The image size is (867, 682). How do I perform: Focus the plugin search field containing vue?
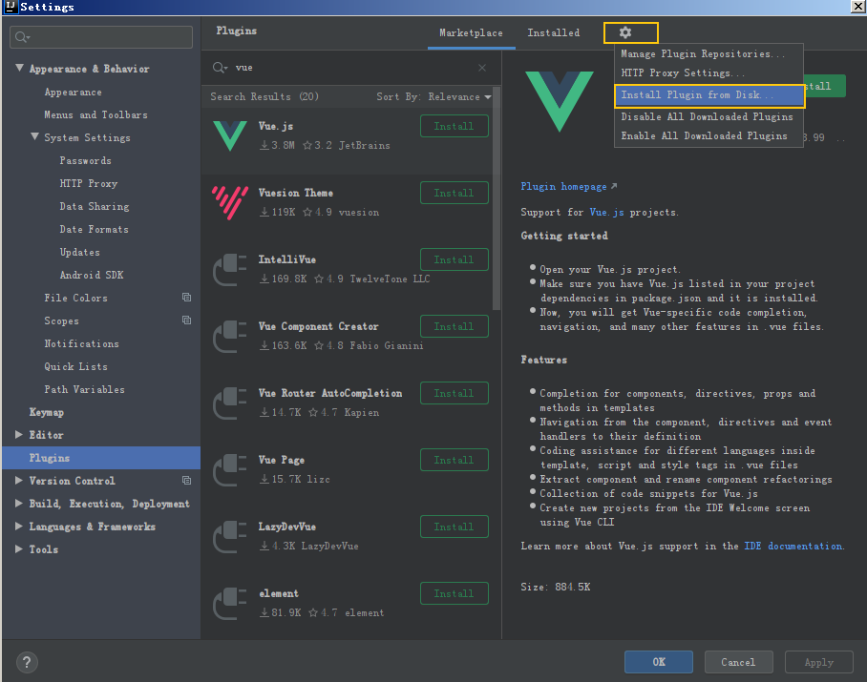coord(349,68)
